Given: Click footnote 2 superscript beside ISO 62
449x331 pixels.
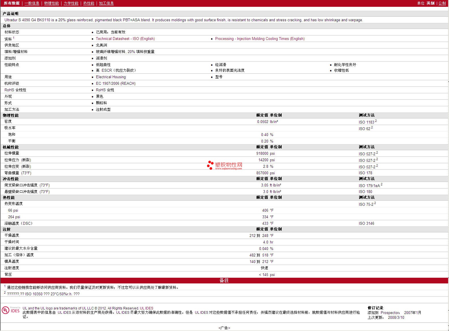Looking at the screenshot, I should click(x=372, y=128).
